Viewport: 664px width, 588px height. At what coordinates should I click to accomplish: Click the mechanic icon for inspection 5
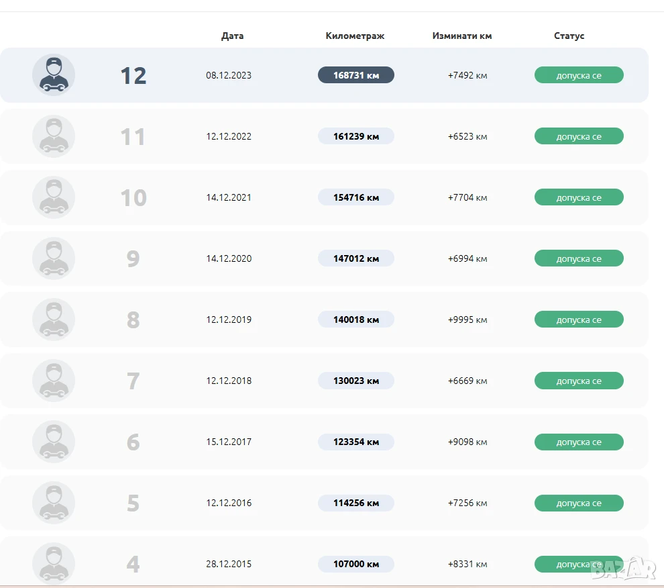click(54, 502)
